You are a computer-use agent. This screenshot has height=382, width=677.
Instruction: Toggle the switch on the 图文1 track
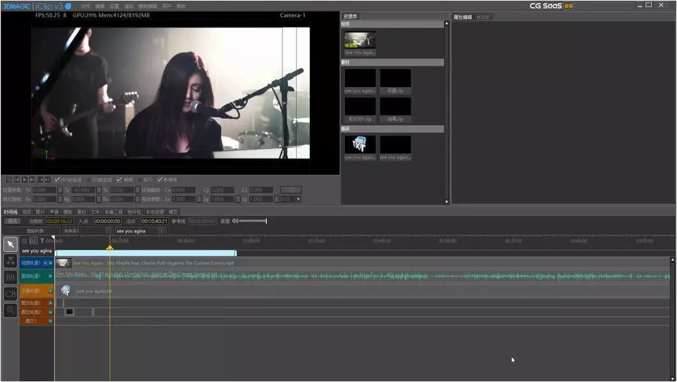[x=50, y=321]
